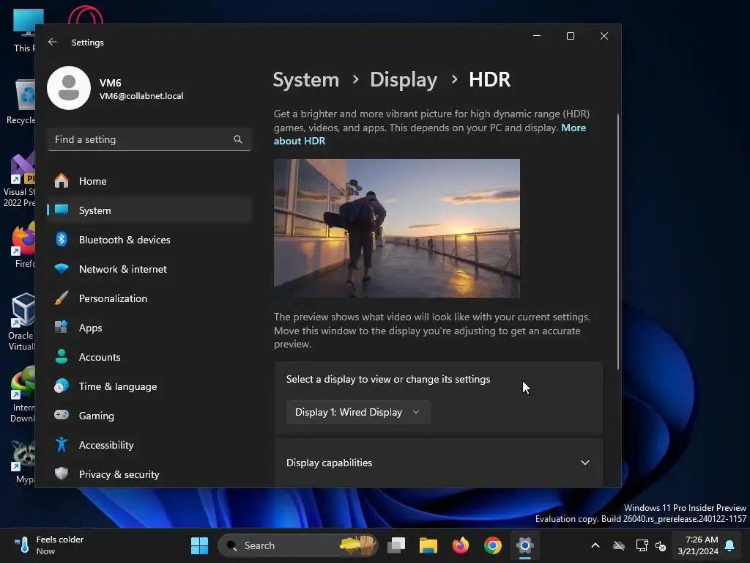Viewport: 750px width, 563px height.
Task: Open Accessibility settings
Action: tap(149, 445)
